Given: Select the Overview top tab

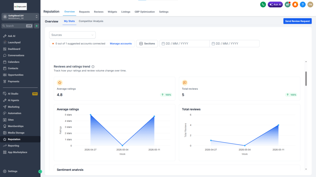Looking at the screenshot, I should (69, 12).
